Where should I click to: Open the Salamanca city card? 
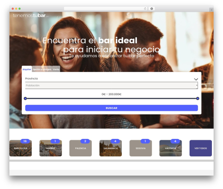(111, 148)
